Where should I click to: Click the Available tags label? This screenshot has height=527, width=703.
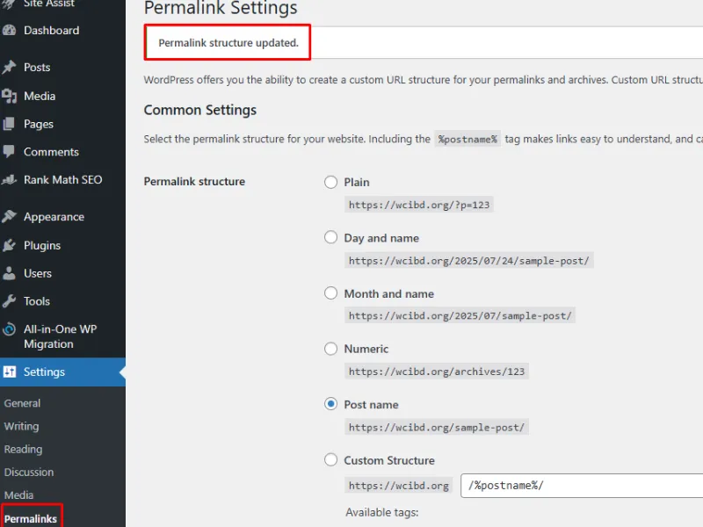[382, 512]
